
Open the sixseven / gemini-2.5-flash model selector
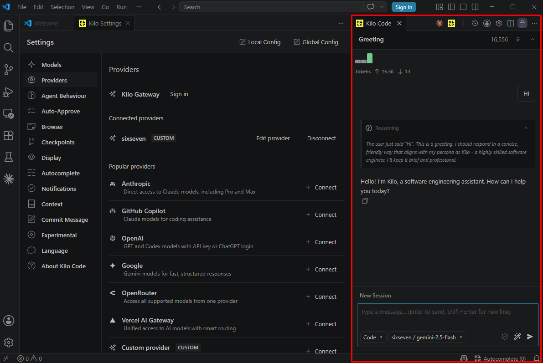pyautogui.click(x=427, y=337)
